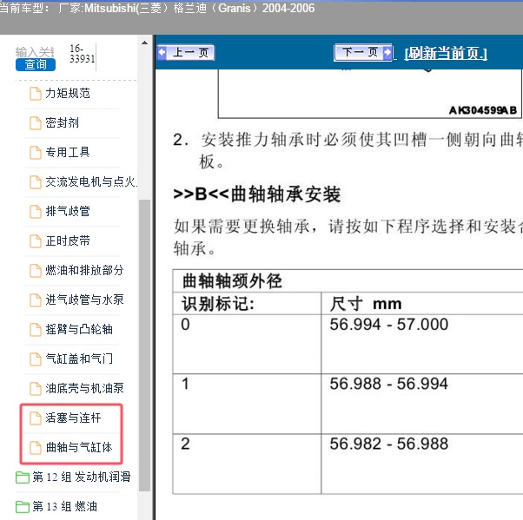
Task: Click the 56.988 - 56.994 table cell
Action: [389, 384]
